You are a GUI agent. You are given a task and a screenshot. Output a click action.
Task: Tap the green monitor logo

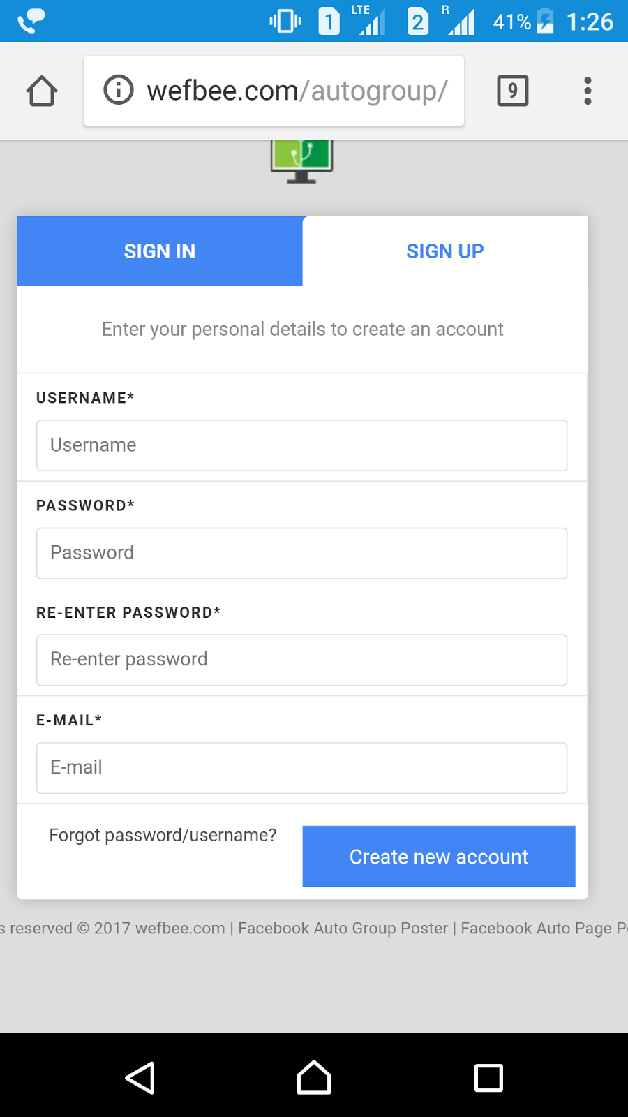pyautogui.click(x=301, y=160)
